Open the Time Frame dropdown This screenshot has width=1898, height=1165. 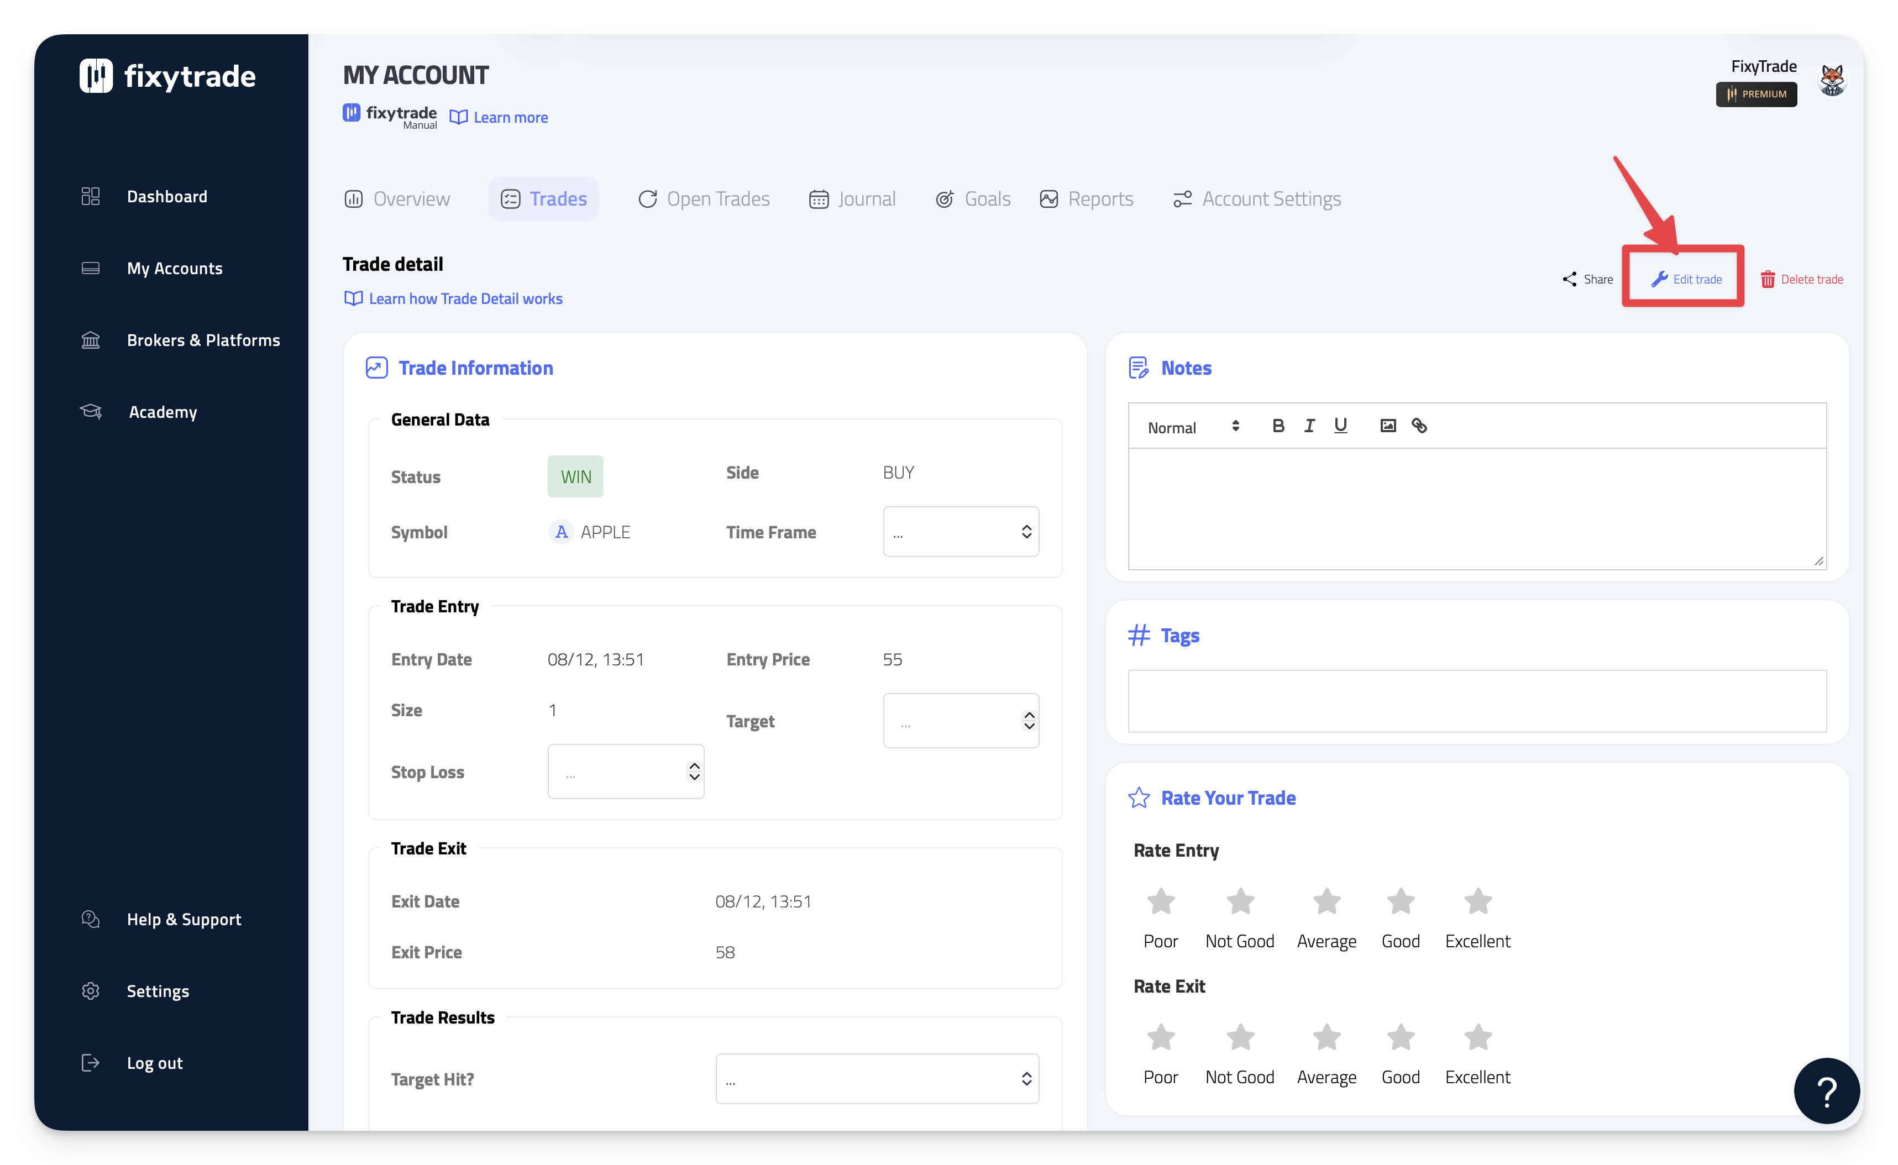click(x=960, y=532)
